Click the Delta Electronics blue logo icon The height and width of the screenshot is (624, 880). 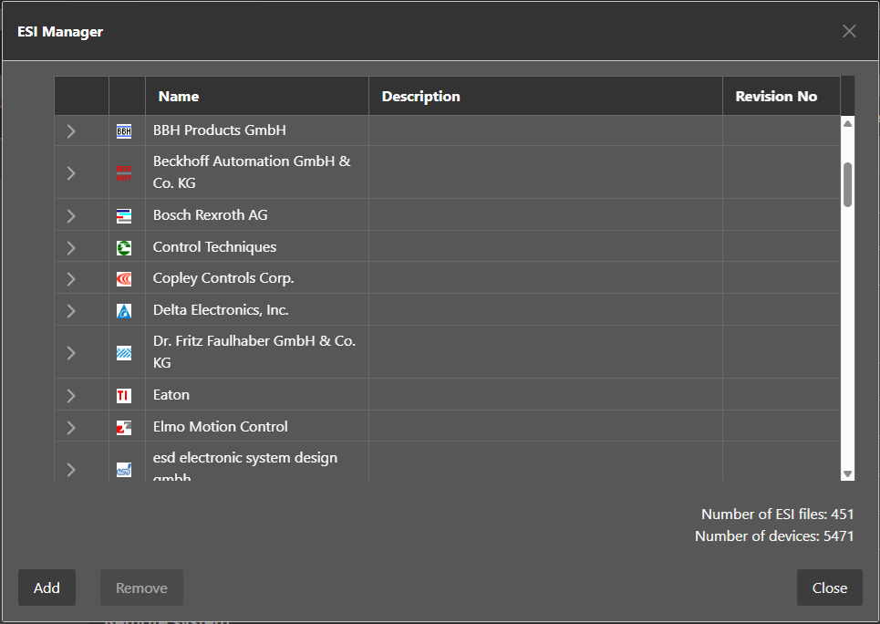(x=124, y=310)
